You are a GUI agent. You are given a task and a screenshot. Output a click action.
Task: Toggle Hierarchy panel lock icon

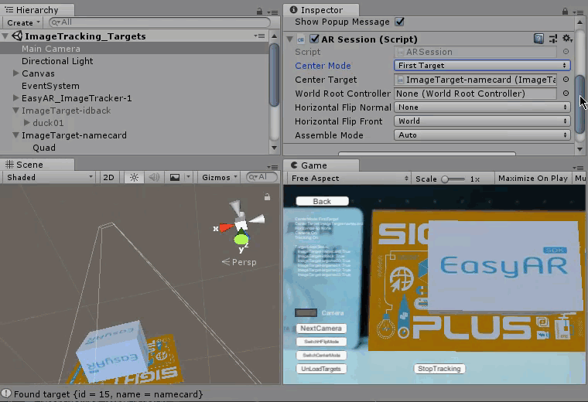point(259,12)
